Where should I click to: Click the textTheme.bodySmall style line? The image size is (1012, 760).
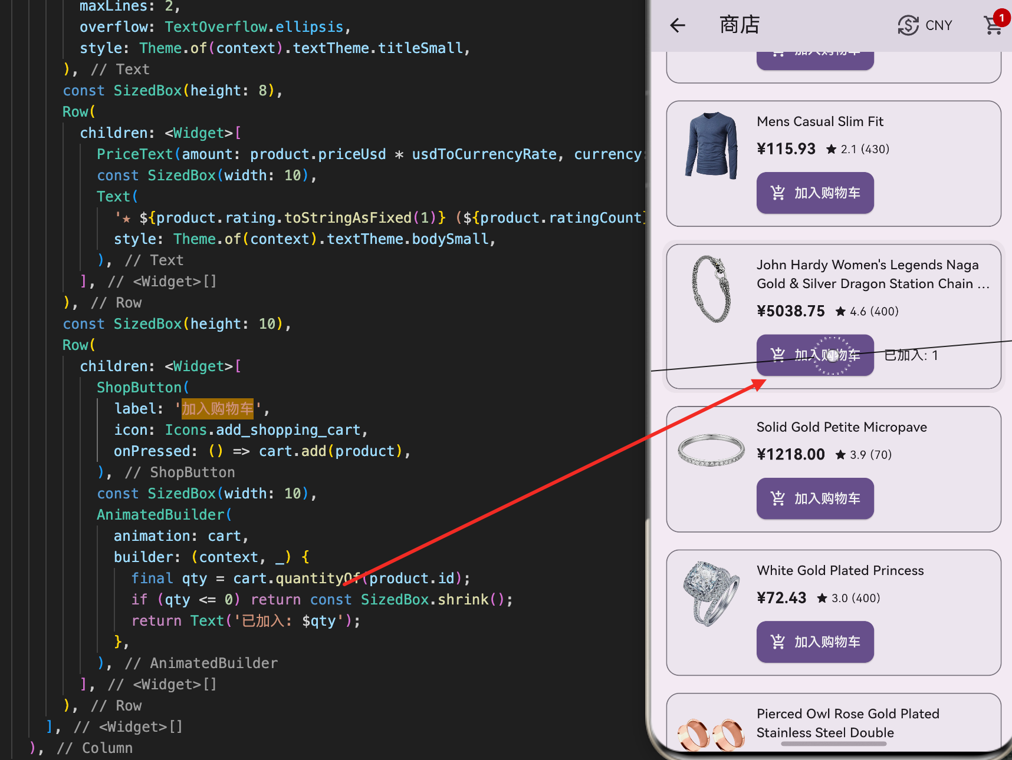coord(305,239)
